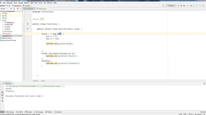Open the TODO tool window button
Image resolution: width=206 pixels, height=115 pixels.
coord(19,112)
